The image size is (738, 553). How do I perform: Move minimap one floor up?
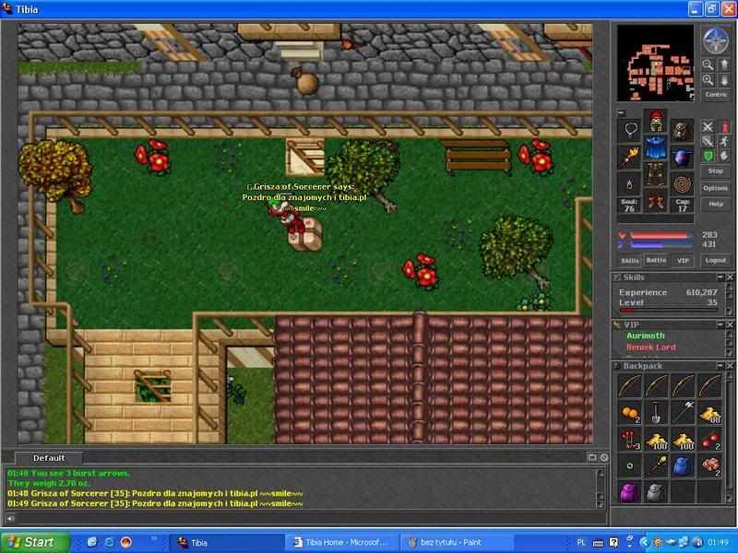(x=724, y=65)
